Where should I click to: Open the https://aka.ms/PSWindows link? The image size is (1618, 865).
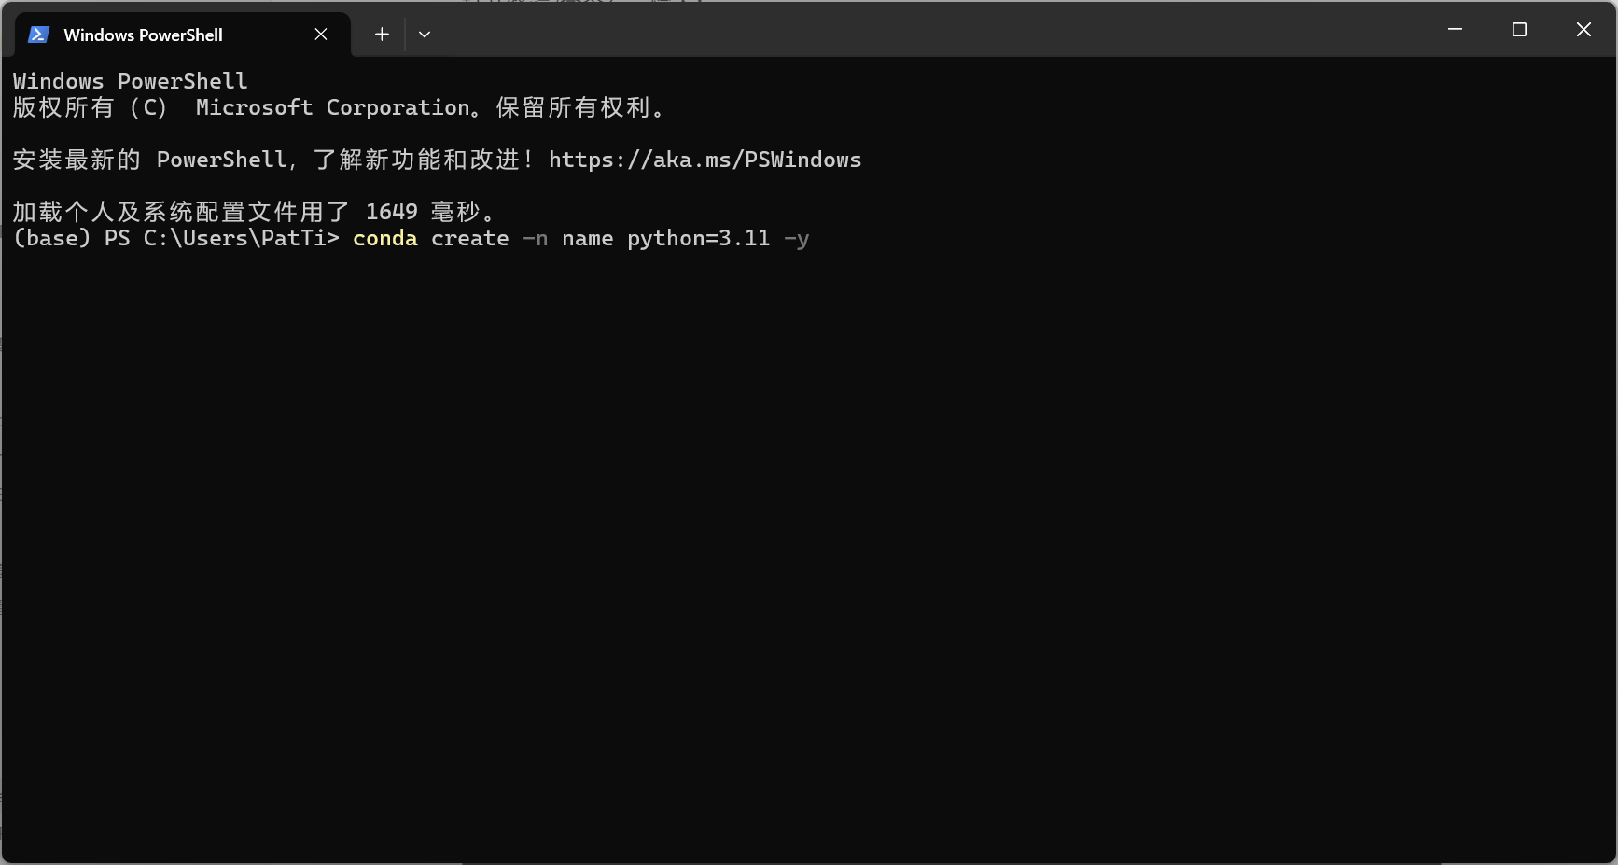tap(704, 160)
